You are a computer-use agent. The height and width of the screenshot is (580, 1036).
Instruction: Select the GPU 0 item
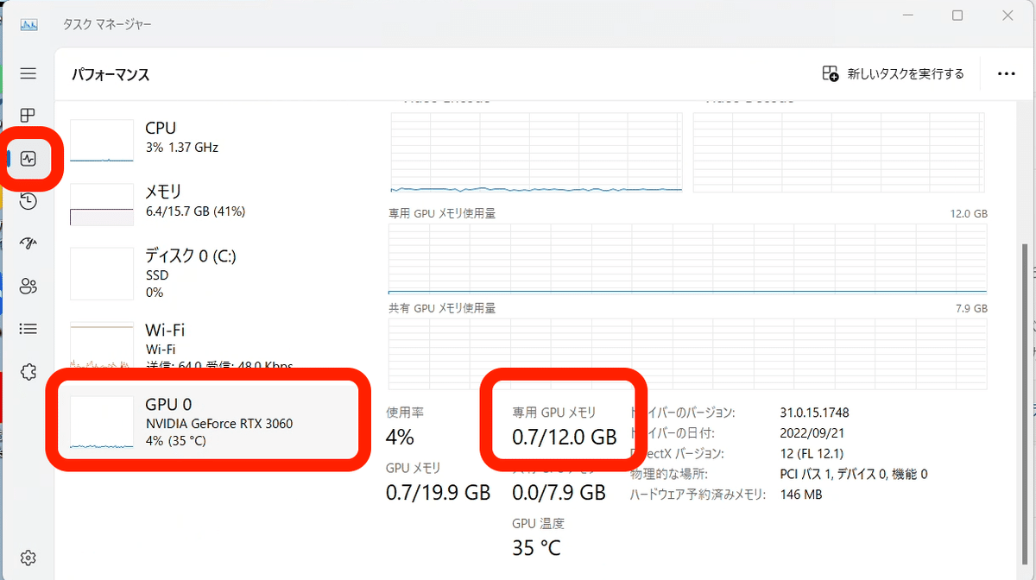tap(207, 420)
